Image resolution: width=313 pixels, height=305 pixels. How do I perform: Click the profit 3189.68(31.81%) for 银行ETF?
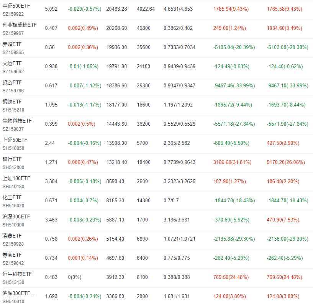pyautogui.click(x=232, y=162)
